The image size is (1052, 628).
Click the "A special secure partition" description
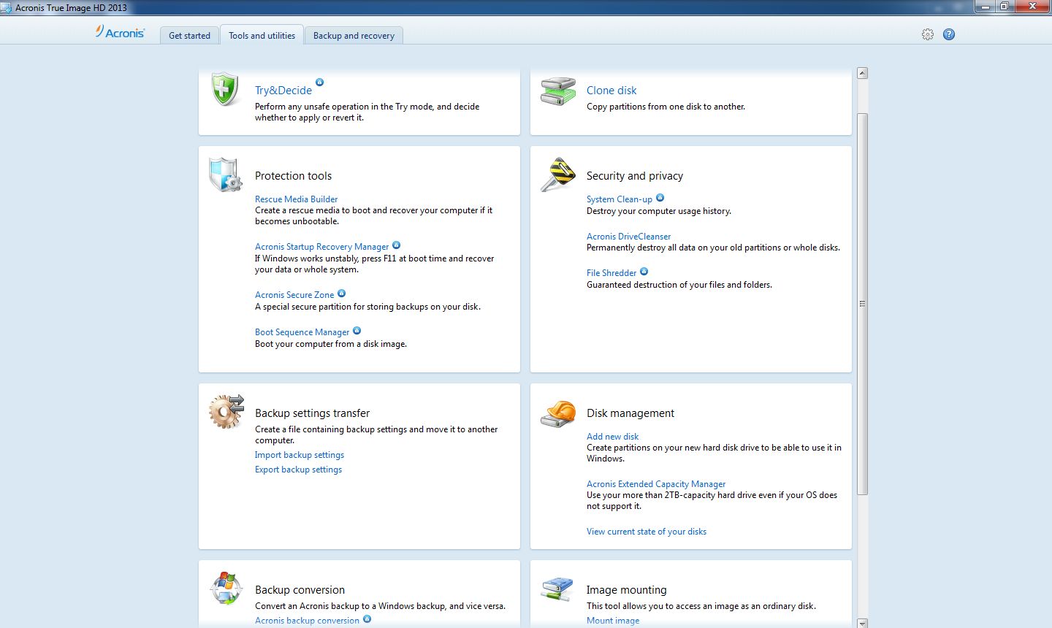(x=367, y=307)
